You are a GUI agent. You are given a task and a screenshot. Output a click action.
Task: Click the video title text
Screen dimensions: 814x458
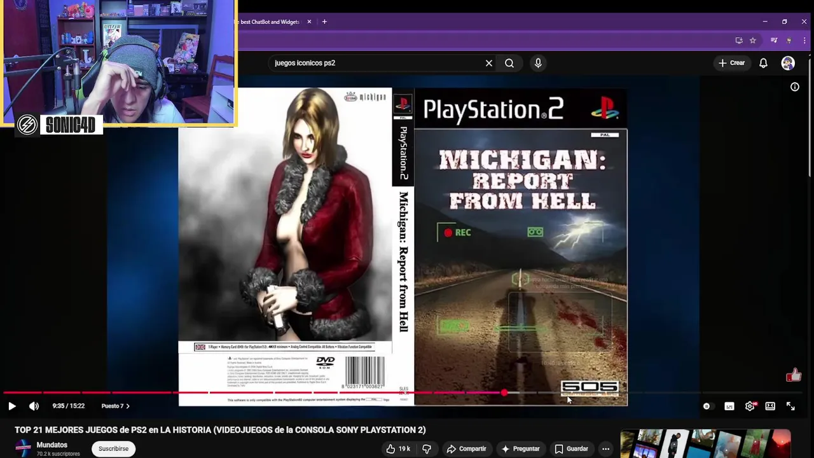(220, 430)
